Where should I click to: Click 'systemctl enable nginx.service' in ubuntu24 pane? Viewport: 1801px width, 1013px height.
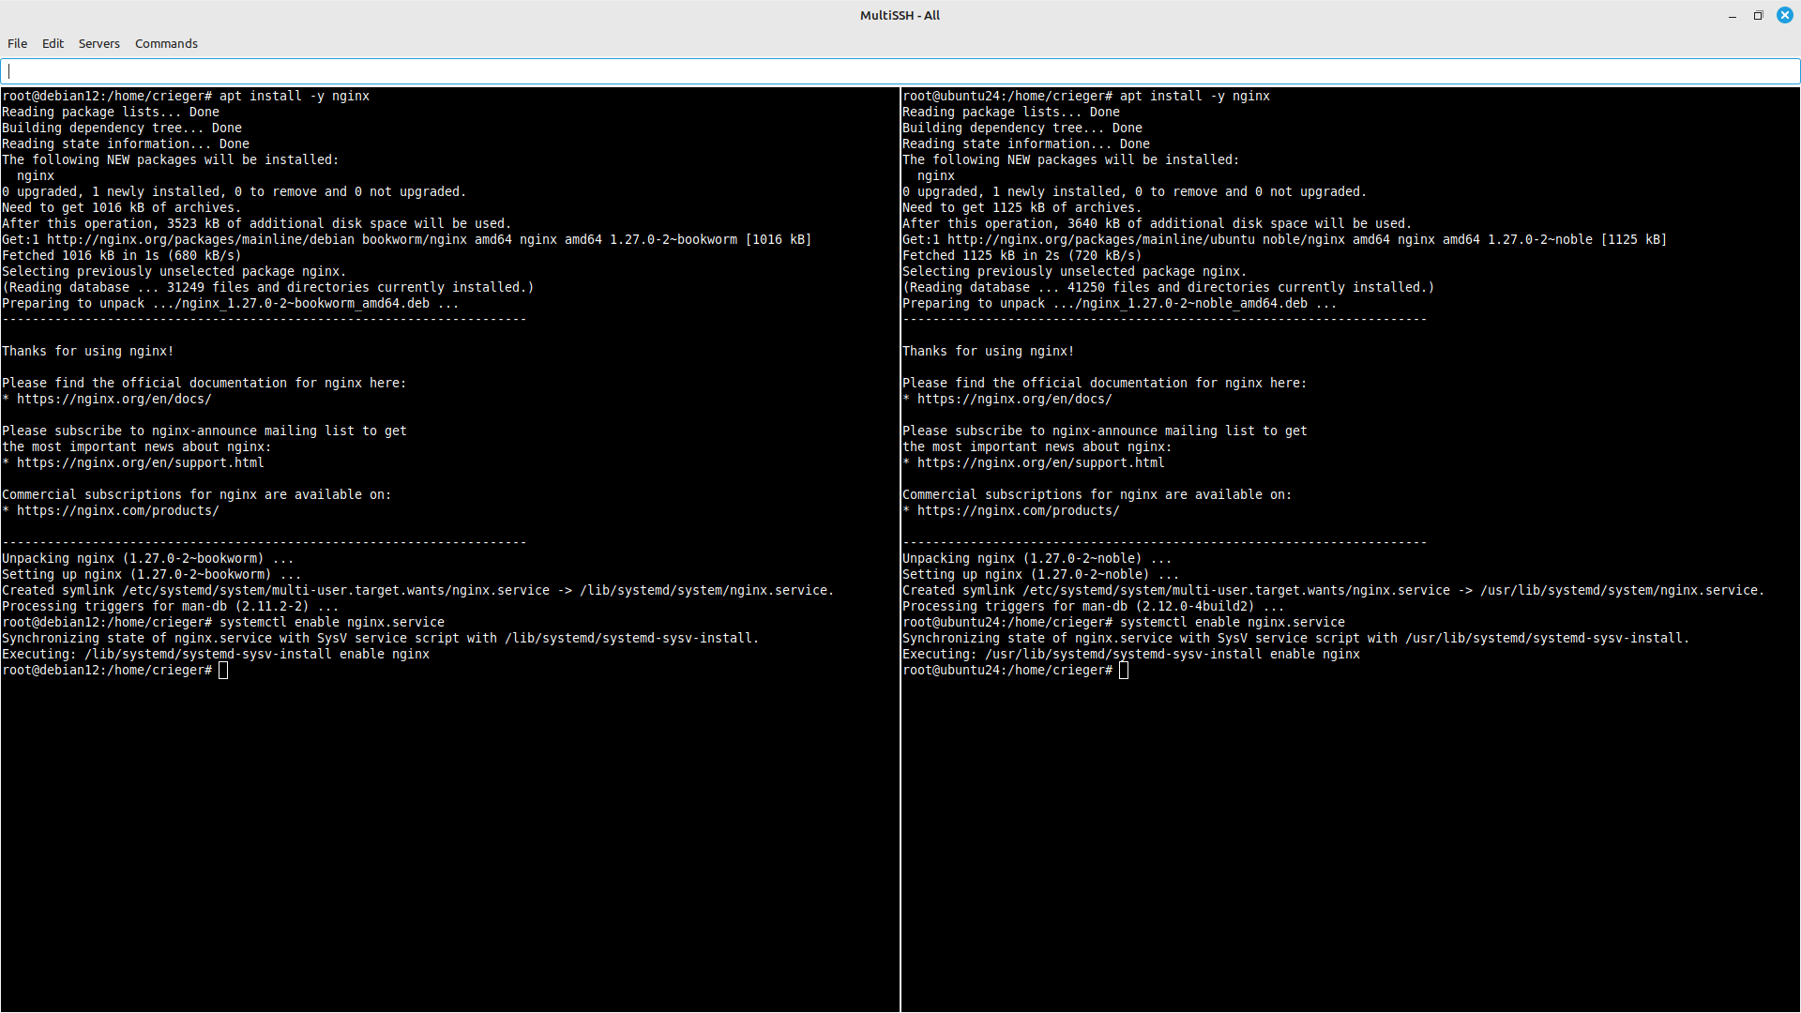click(1233, 622)
